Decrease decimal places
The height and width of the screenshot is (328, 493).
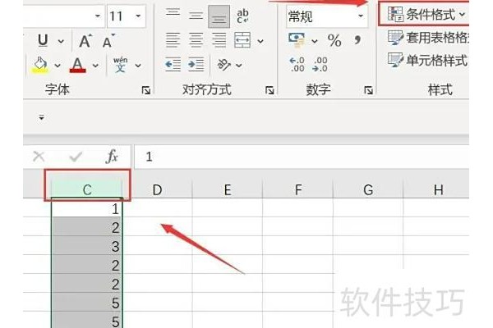click(320, 64)
